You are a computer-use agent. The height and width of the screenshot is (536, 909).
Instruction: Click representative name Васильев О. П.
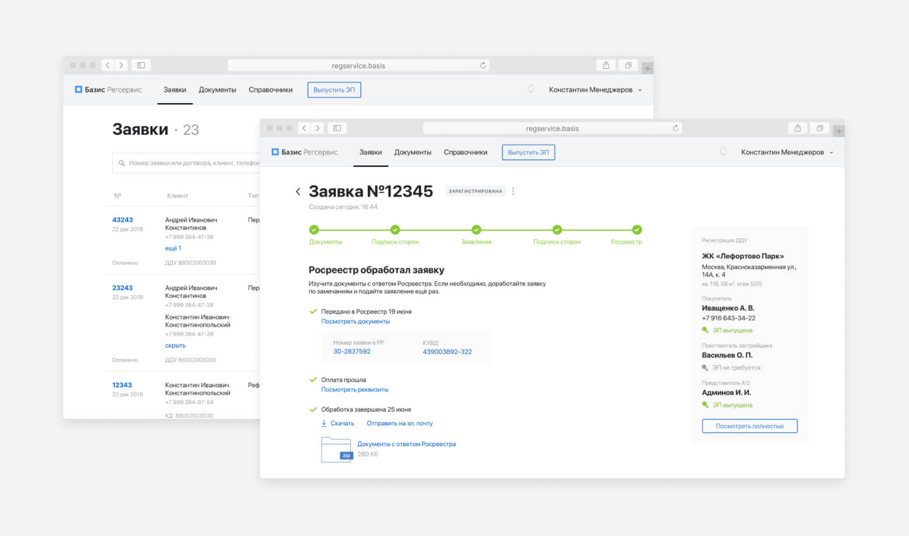click(727, 355)
